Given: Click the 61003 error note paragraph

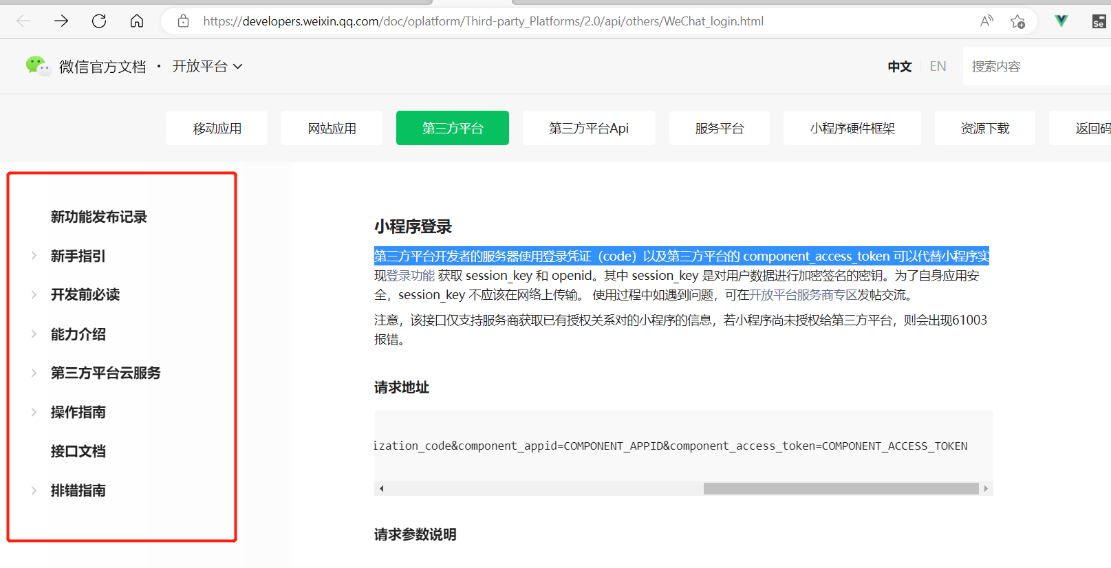Looking at the screenshot, I should [680, 329].
